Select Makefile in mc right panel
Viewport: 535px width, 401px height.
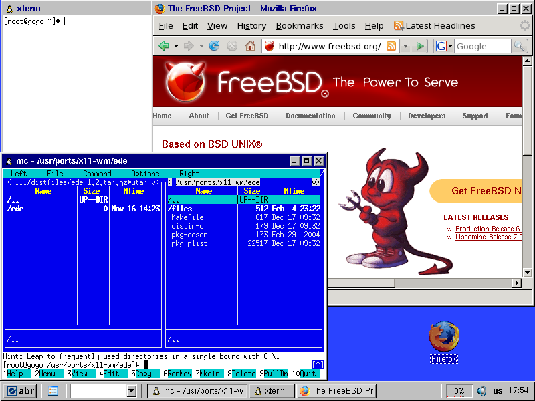244,217
